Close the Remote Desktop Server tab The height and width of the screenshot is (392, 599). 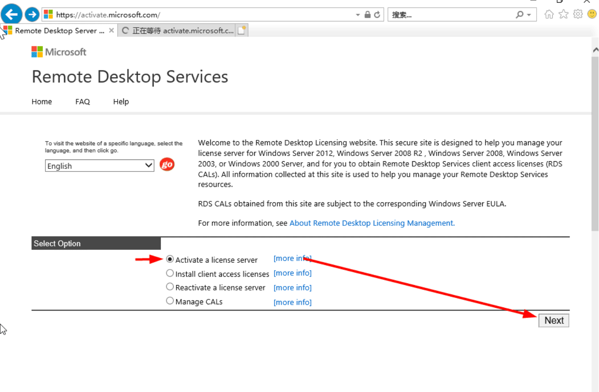[111, 30]
